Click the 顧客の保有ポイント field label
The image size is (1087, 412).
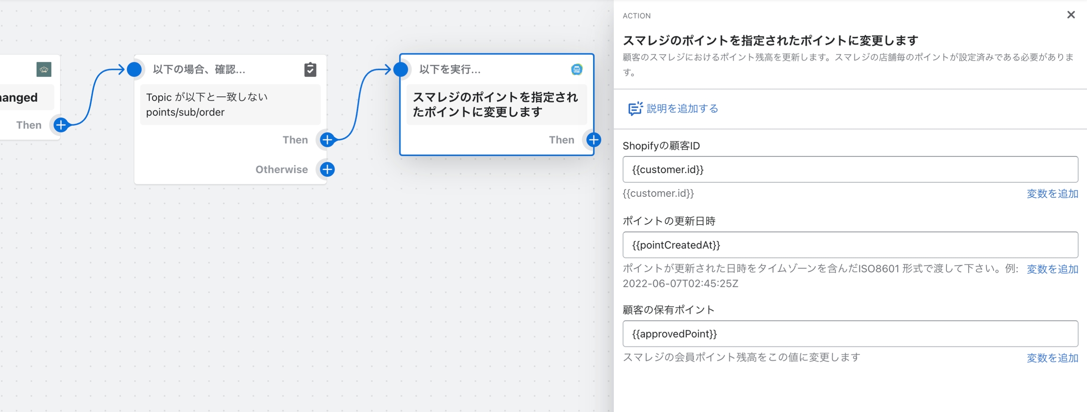tap(669, 310)
